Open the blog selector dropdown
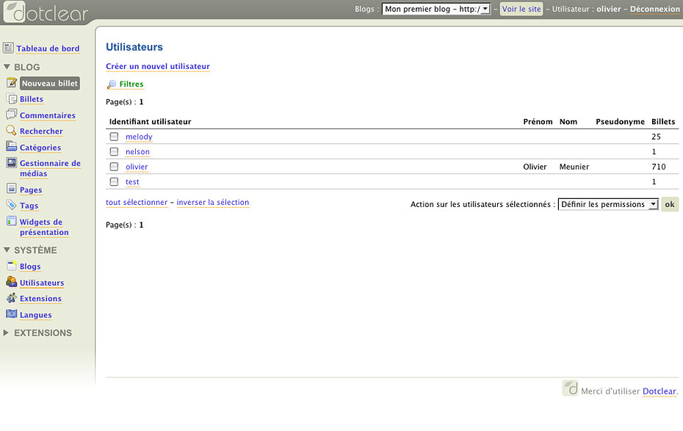683x431 pixels. [436, 10]
